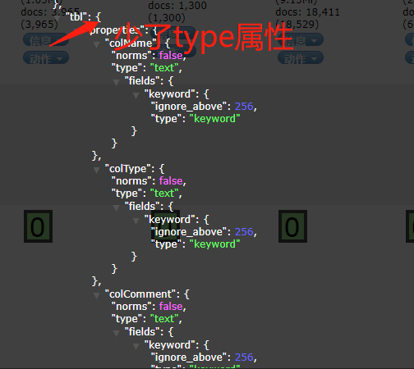
Task: Select shard 0 box below the 3,965-docs index
Action: [x=38, y=226]
